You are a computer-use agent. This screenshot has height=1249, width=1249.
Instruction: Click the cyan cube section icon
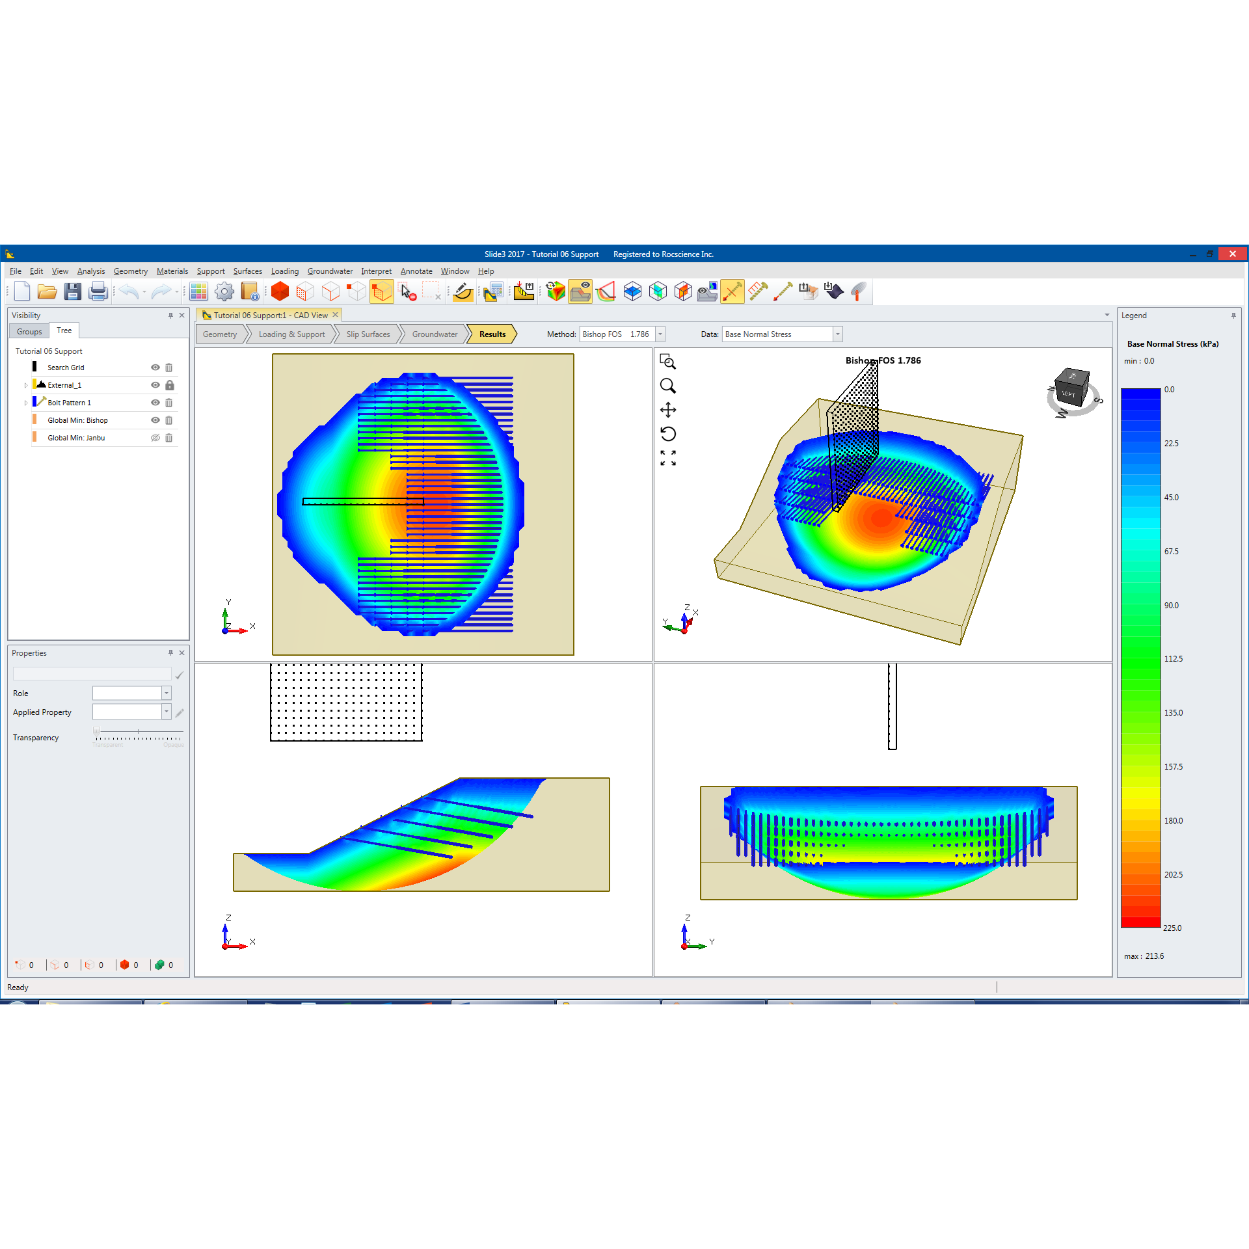(658, 291)
